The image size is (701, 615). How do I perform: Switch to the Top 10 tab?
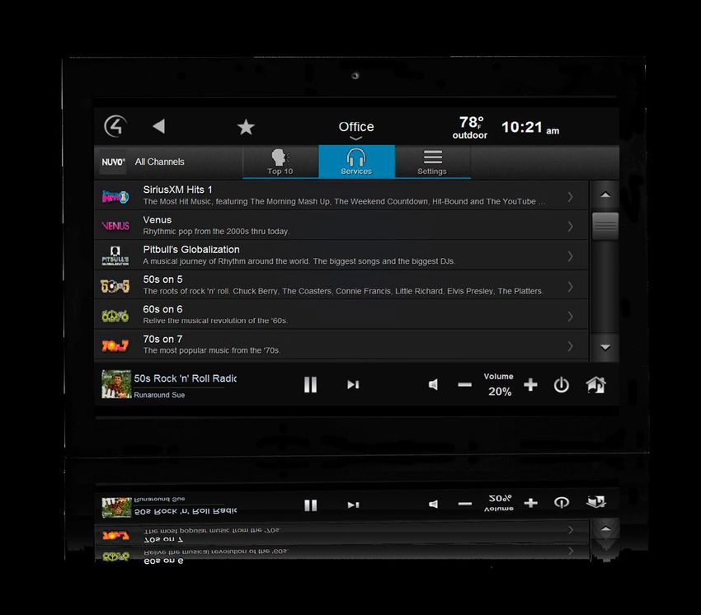[x=280, y=162]
